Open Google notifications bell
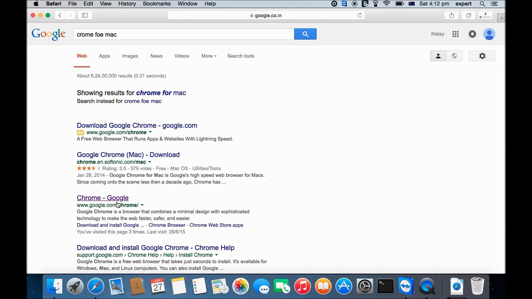 point(472,34)
